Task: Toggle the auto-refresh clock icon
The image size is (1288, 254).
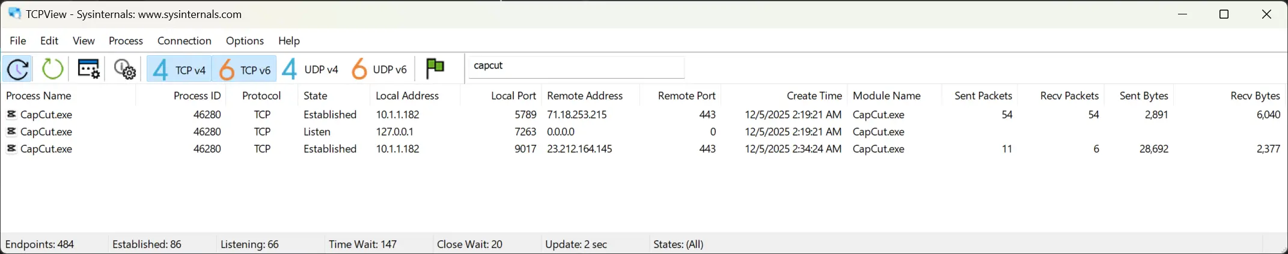Action: point(18,69)
